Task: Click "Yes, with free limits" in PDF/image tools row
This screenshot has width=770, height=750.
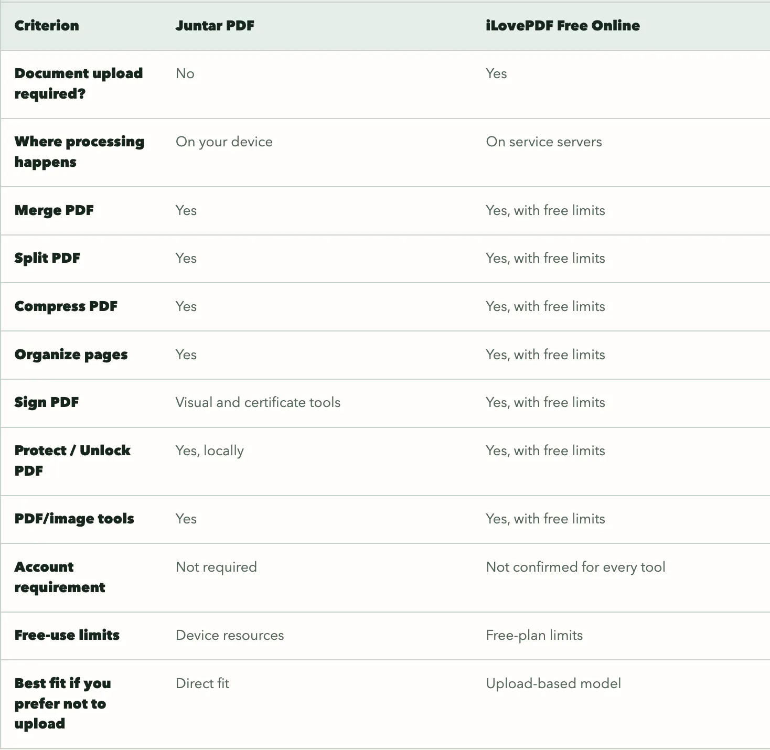Action: [x=546, y=519]
